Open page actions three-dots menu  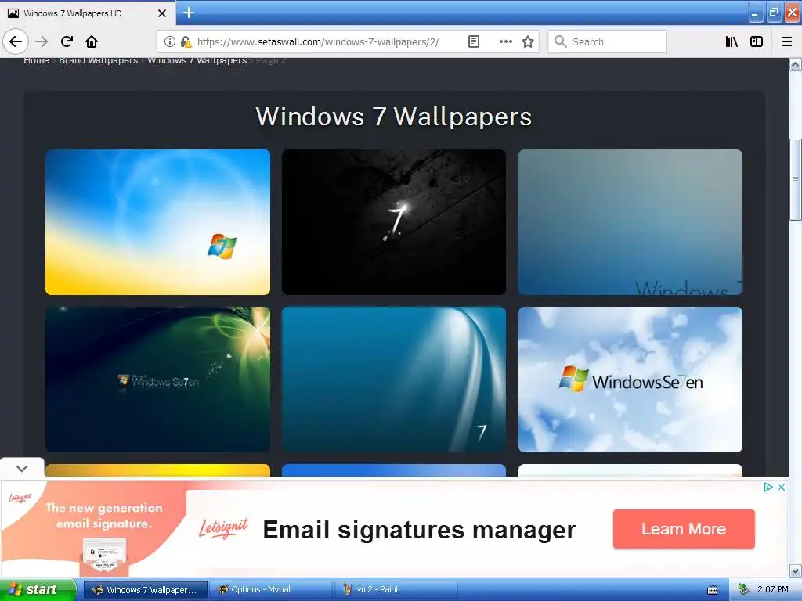(x=505, y=41)
